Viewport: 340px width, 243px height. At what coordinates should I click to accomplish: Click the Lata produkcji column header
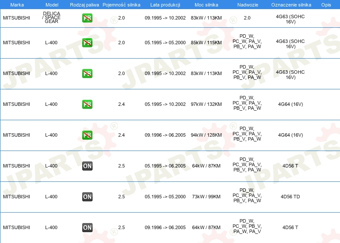click(165, 5)
